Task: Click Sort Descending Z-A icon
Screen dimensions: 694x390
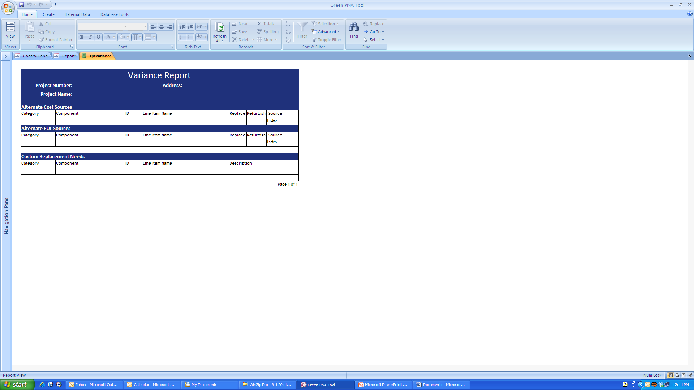Action: coord(288,32)
